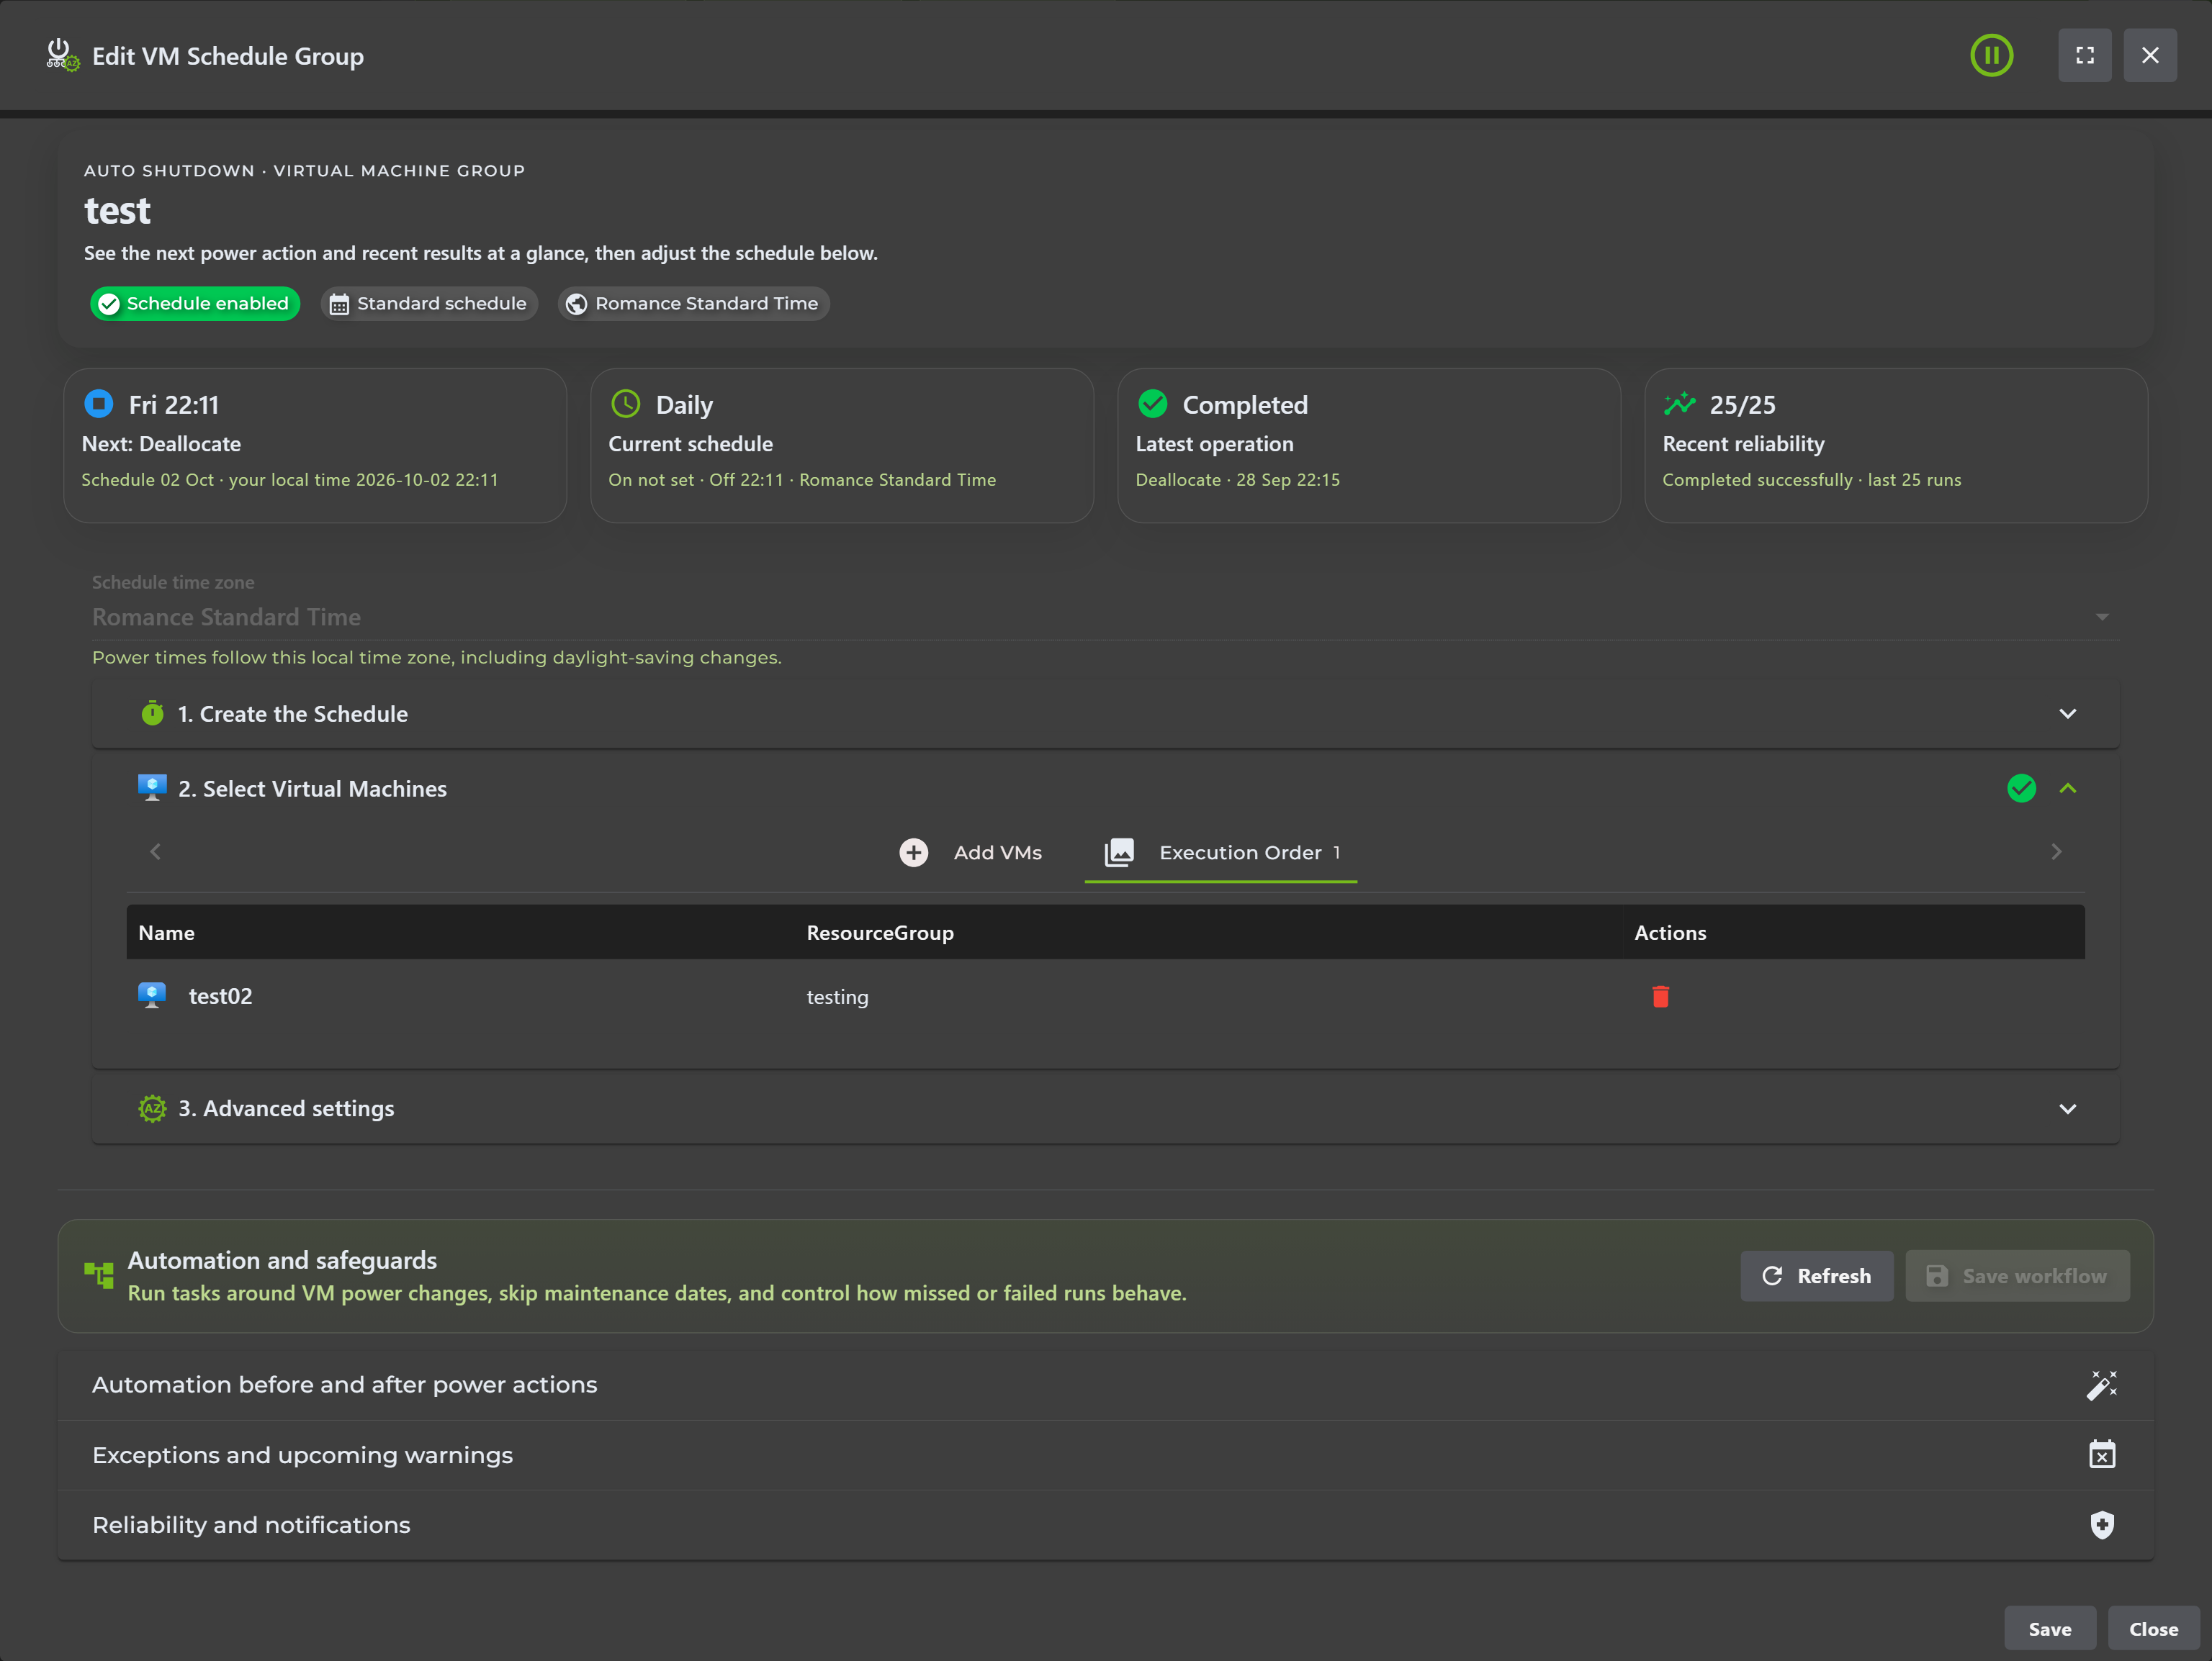The height and width of the screenshot is (1661, 2212).
Task: Expand Reliability and notifications panel
Action: [1105, 1525]
